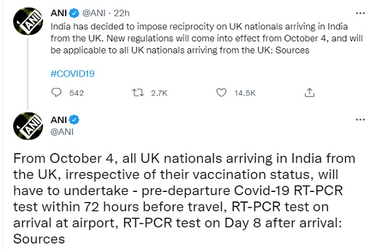
Task: Click the share tweet upload icon
Action: [x=309, y=93]
